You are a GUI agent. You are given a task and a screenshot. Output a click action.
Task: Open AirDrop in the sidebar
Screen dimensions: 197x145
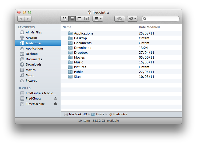click(x=38, y=38)
